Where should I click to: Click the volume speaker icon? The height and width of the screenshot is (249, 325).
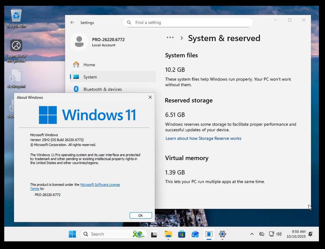click(x=279, y=234)
